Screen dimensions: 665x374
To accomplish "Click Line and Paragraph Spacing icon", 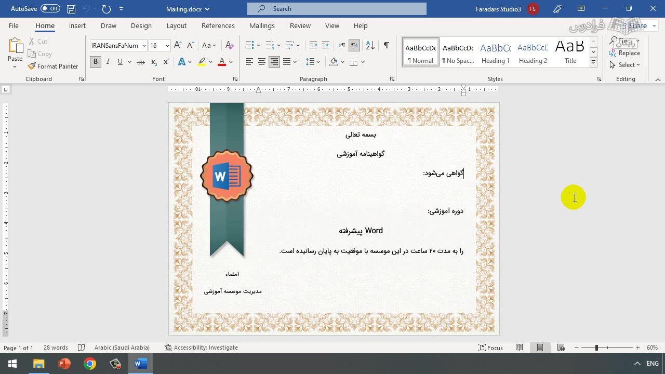I will tap(310, 62).
